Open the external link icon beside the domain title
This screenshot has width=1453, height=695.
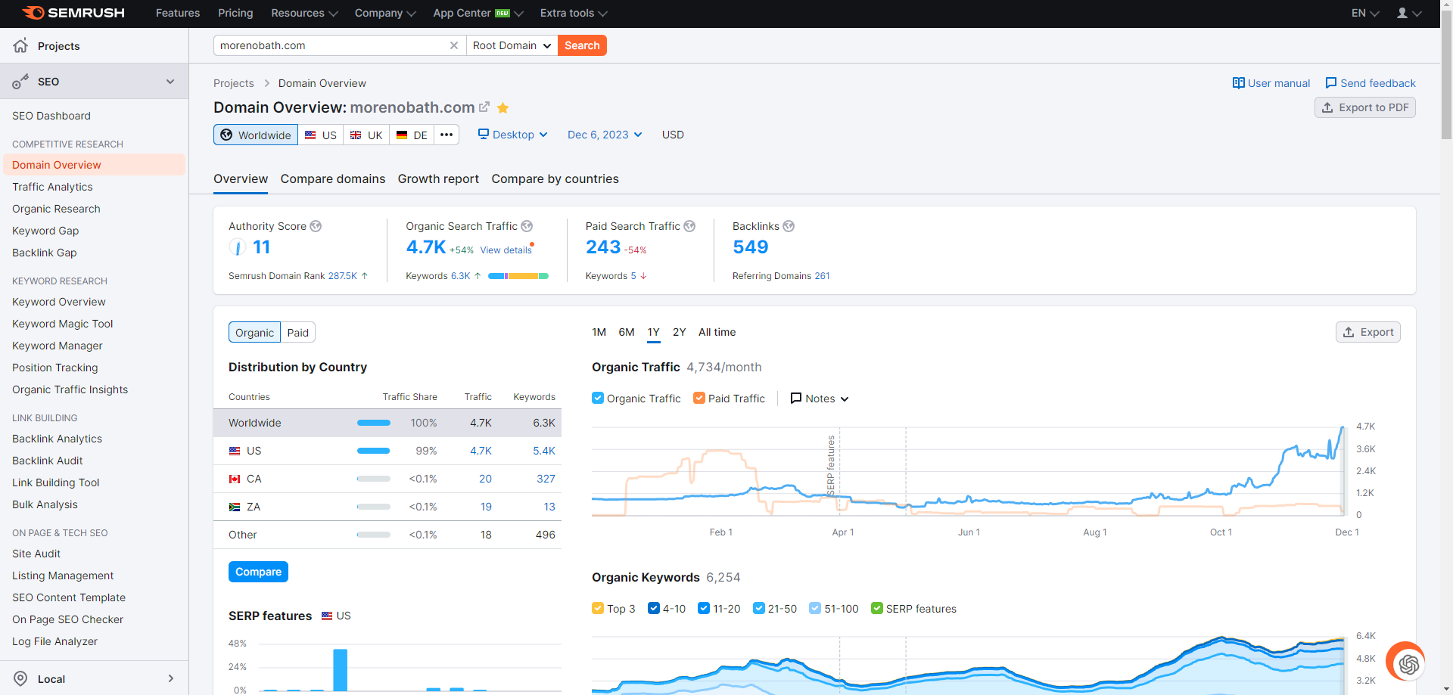484,107
